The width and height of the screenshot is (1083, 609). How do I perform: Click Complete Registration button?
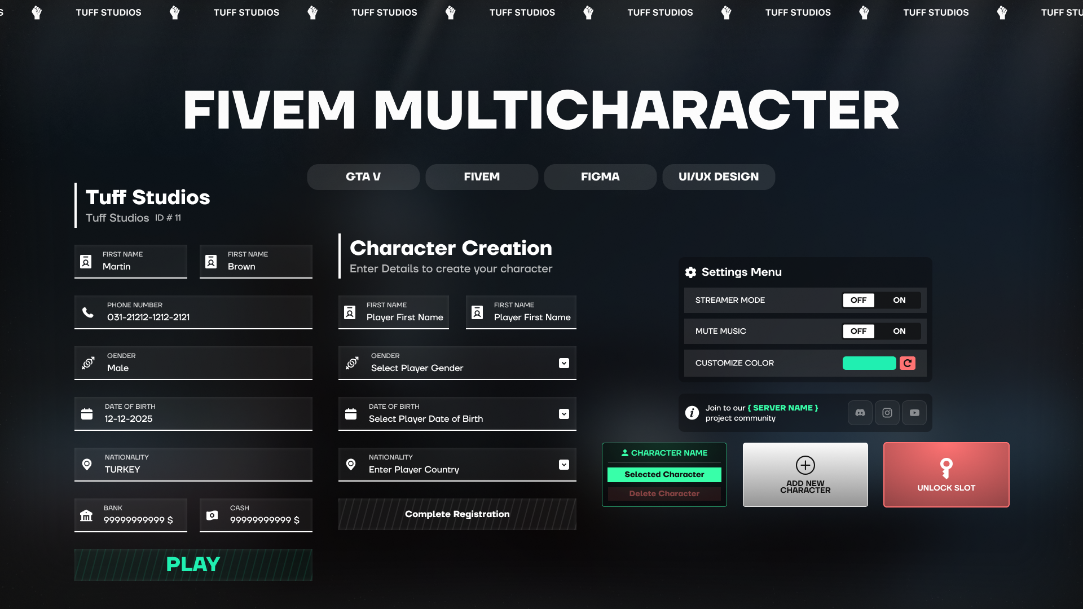tap(457, 514)
